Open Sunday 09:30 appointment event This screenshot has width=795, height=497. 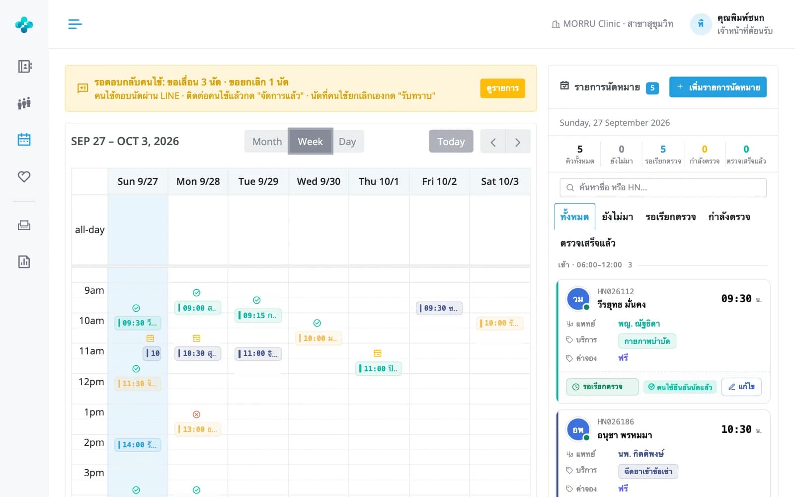click(138, 323)
